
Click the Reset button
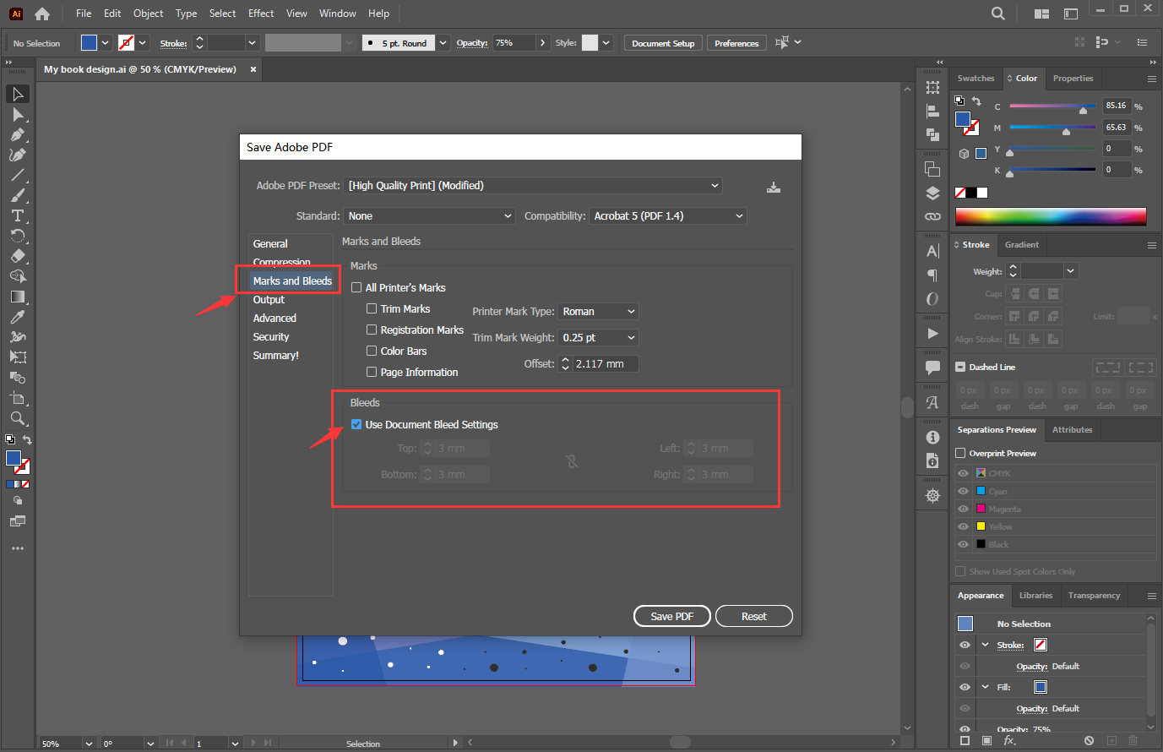pos(754,616)
